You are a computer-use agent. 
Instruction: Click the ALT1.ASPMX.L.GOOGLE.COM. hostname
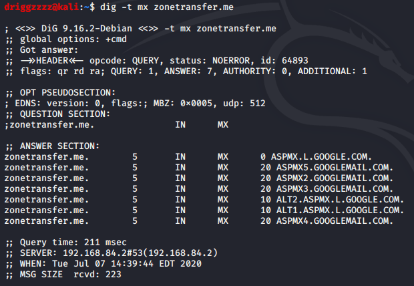(x=339, y=210)
